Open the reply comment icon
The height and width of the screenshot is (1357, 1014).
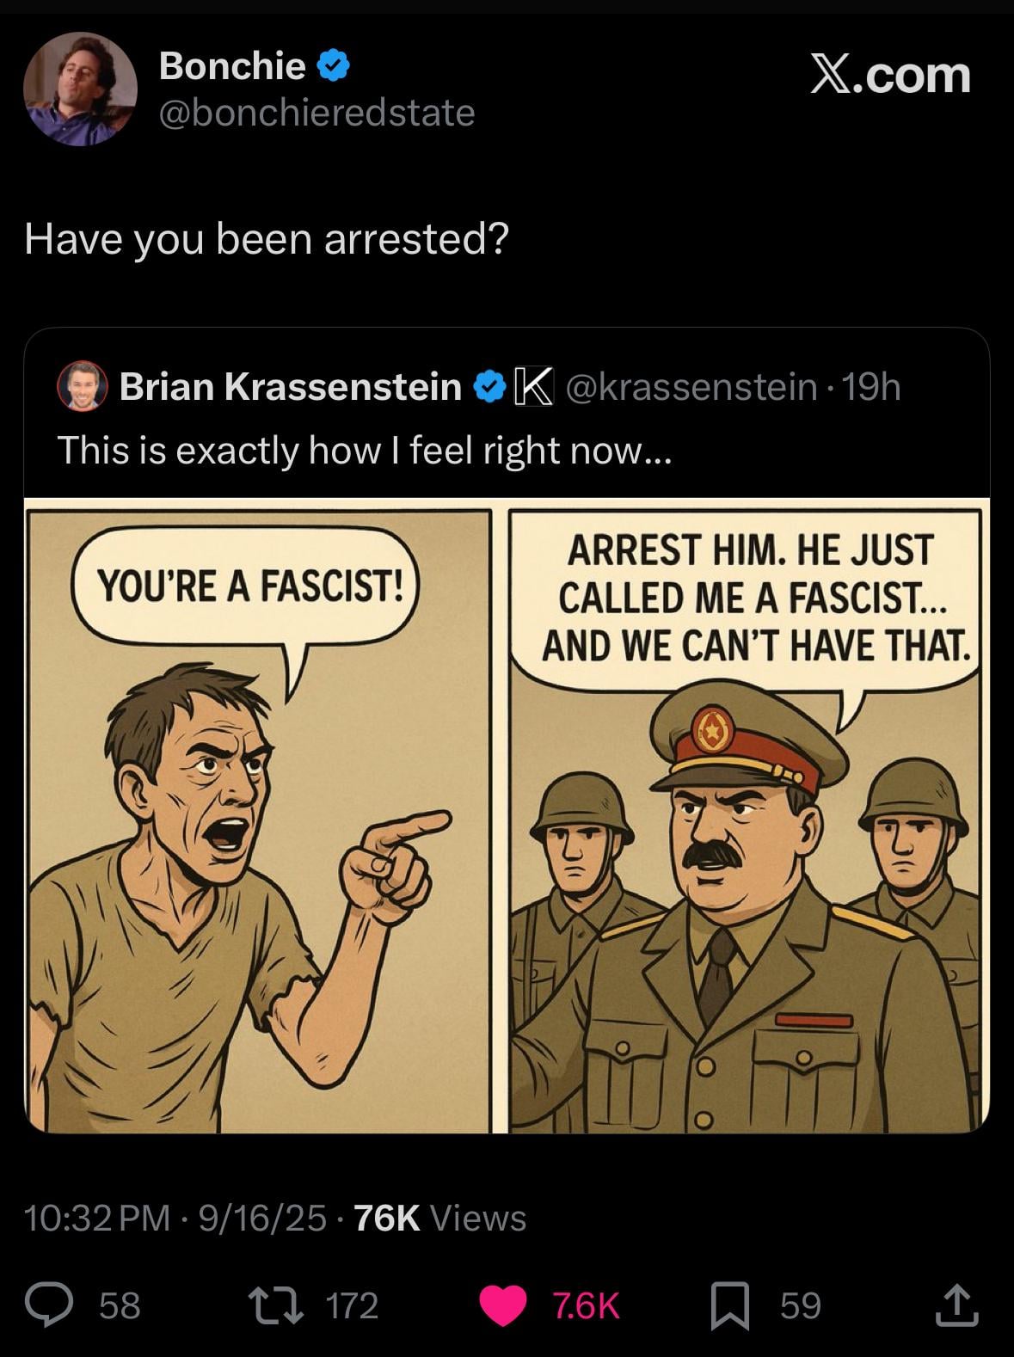click(52, 1305)
